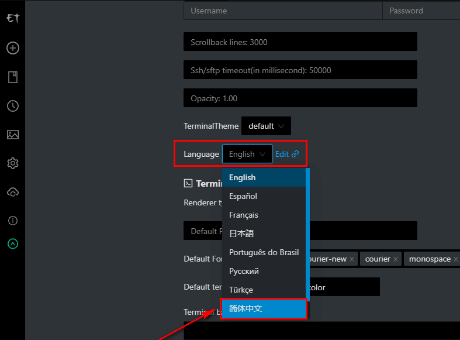Click the info about icon
The image size is (460, 340).
coord(12,221)
